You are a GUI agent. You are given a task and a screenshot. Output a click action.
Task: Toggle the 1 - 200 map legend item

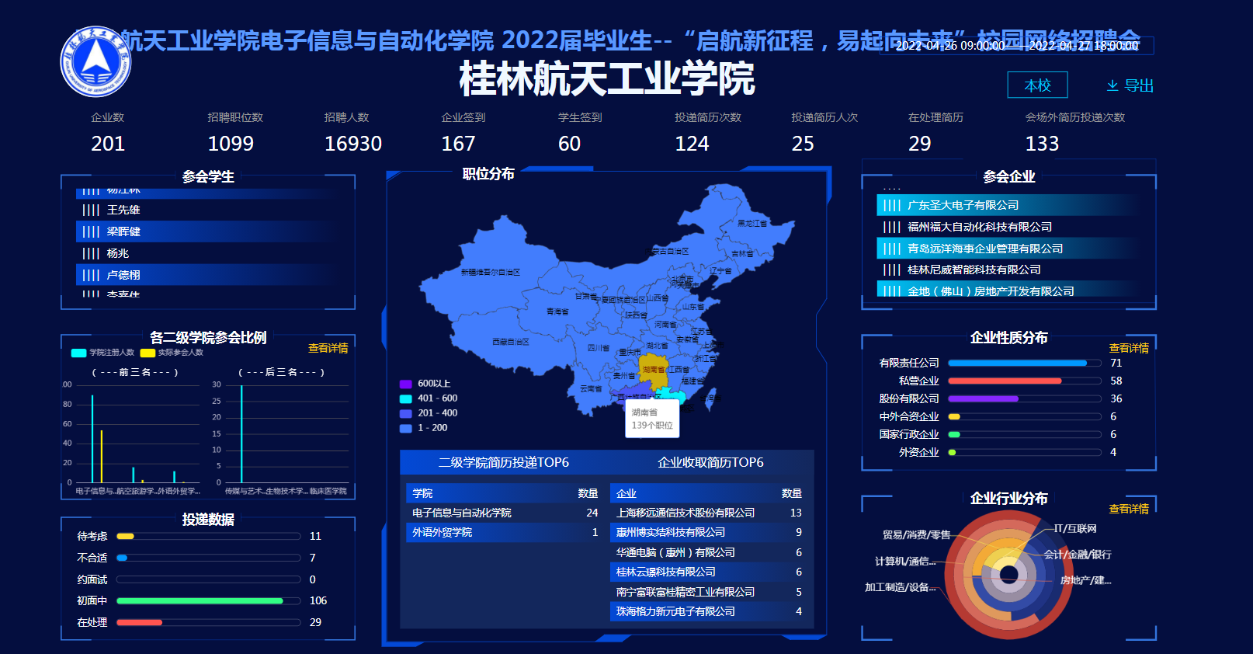tap(405, 428)
